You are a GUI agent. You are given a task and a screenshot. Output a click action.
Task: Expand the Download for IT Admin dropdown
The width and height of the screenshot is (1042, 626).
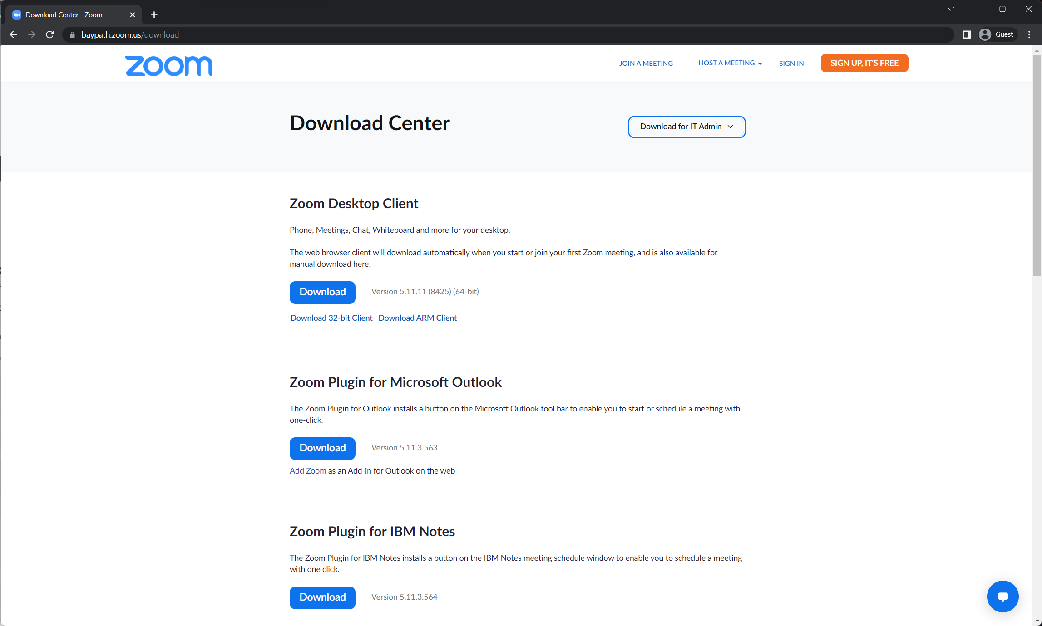click(686, 127)
